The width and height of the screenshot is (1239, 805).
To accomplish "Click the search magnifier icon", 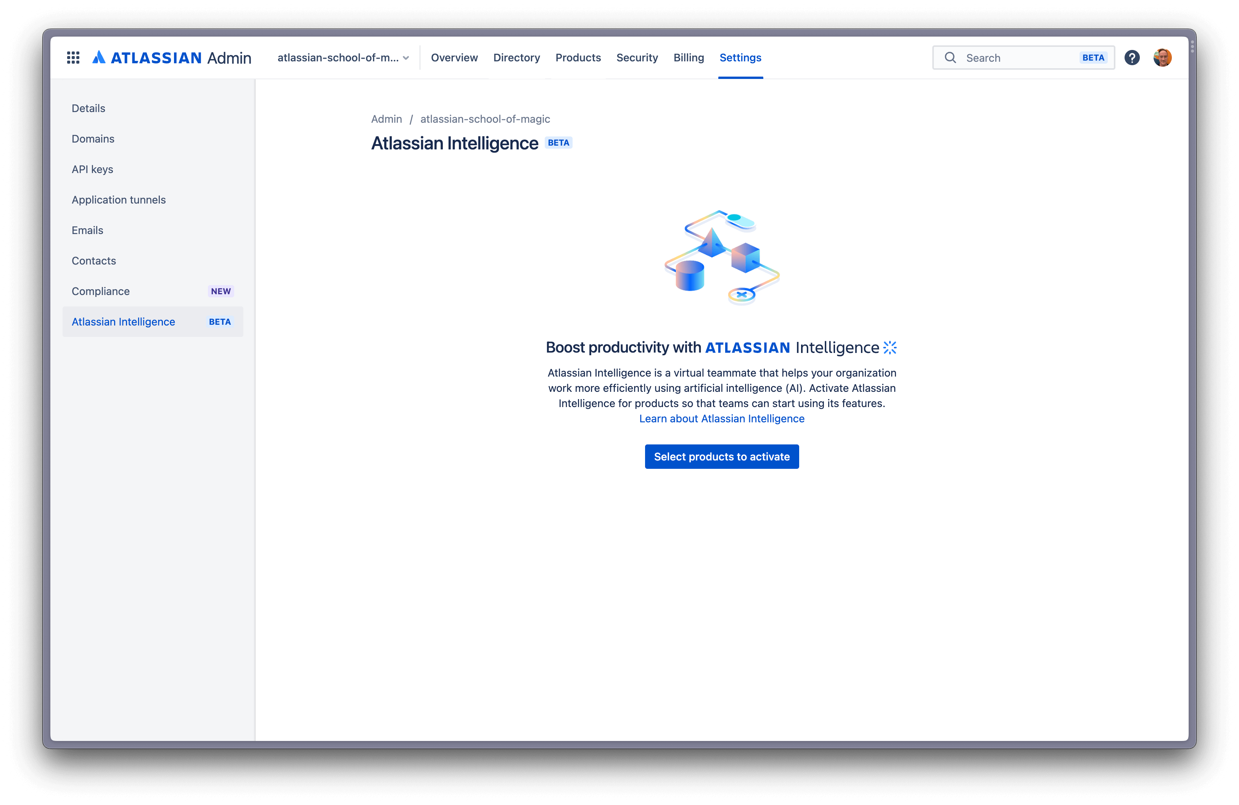I will [950, 57].
